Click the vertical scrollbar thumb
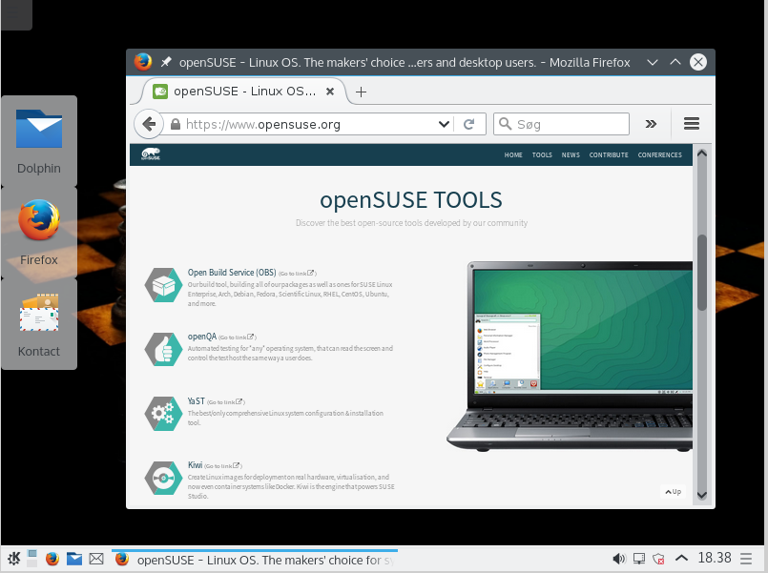 pyautogui.click(x=702, y=273)
